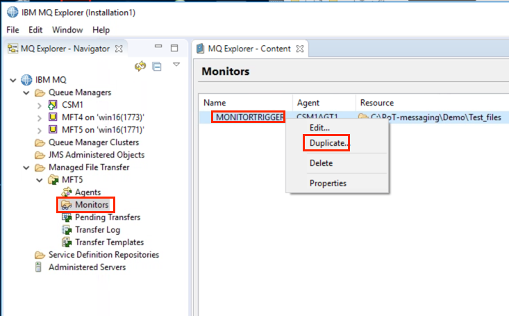
Task: Select Pending Transfers in the tree
Action: click(x=108, y=217)
